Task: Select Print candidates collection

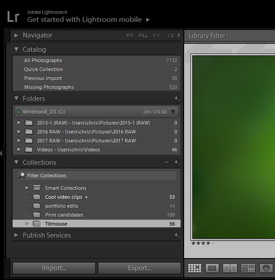Action: click(x=64, y=215)
